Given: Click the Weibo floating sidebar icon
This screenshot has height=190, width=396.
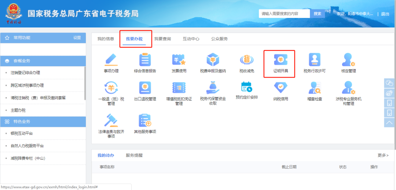Looking at the screenshot, I should [x=389, y=93].
